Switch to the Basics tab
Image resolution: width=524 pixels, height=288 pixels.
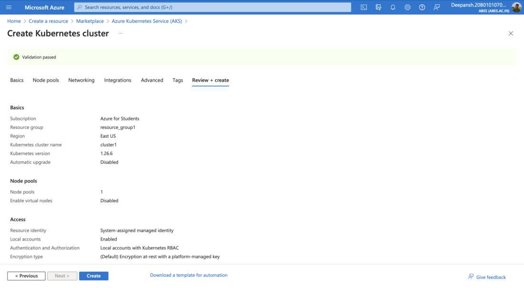tap(17, 80)
